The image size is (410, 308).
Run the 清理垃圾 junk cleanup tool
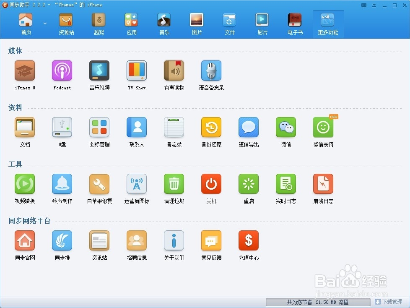click(x=174, y=184)
